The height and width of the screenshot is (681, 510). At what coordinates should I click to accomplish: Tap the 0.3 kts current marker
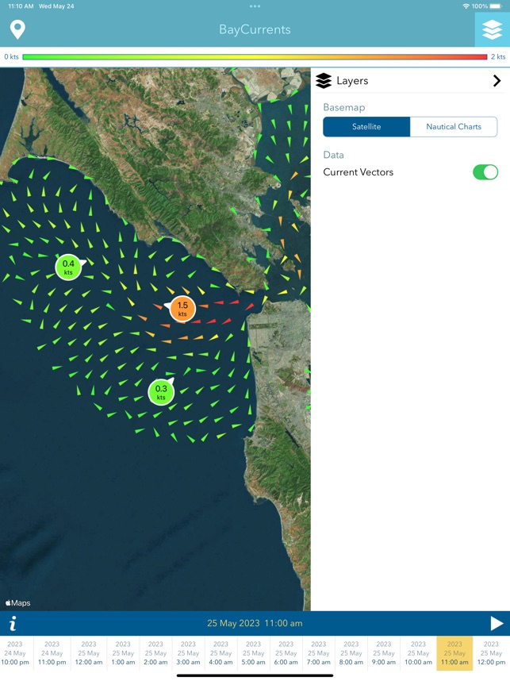[x=161, y=392]
